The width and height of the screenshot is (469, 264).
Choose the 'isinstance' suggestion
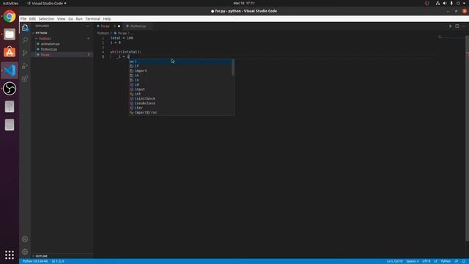pos(180,99)
